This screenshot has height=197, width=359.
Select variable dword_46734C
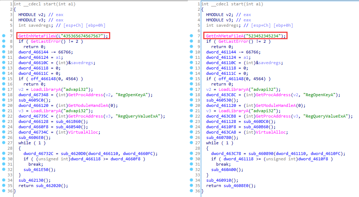33,132
